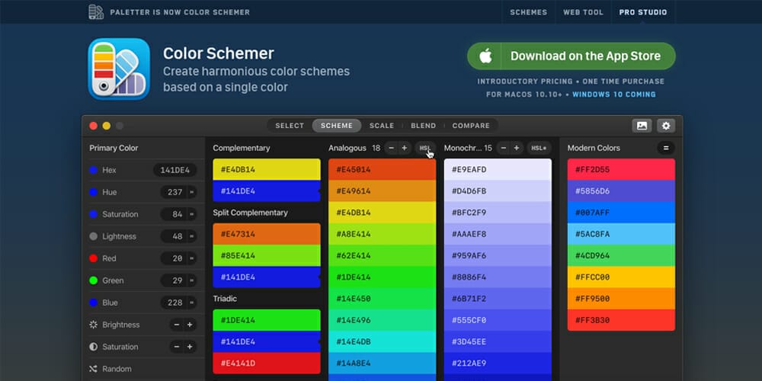Open Hue value slider toggle

click(x=192, y=192)
